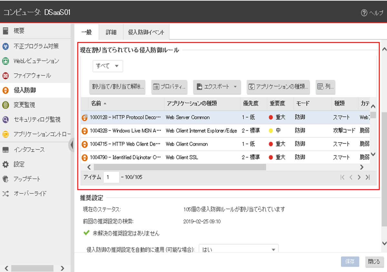The image size is (387, 272).
Task: Select rule icon for 1000128 HTTP Protocol
Action: (84, 118)
